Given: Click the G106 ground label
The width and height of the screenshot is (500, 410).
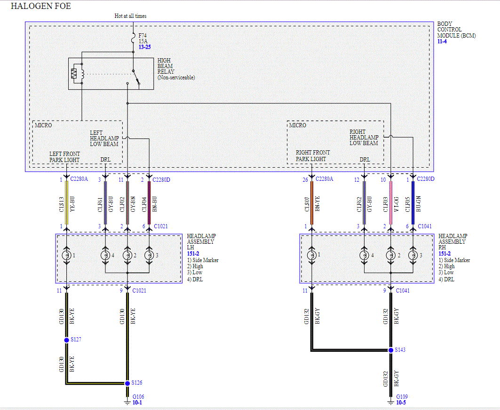Looking at the screenshot, I should click(138, 397).
